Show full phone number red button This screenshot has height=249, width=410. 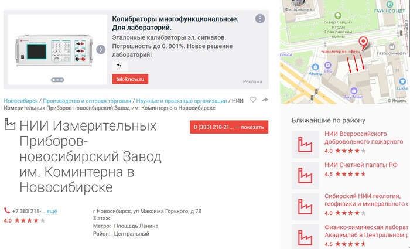[x=229, y=127]
